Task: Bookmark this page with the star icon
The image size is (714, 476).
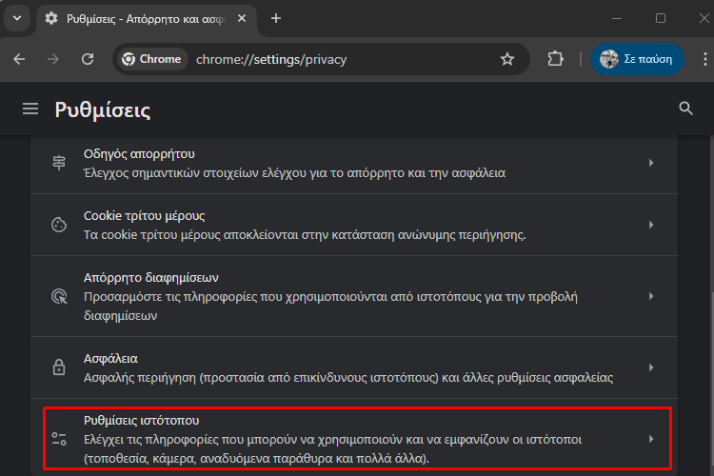Action: [507, 59]
